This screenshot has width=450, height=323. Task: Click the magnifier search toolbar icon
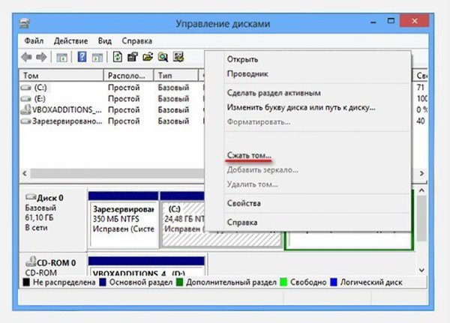[163, 57]
